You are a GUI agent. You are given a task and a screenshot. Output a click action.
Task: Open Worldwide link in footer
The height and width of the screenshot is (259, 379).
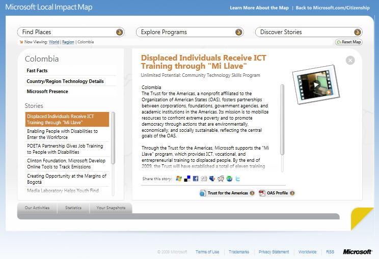coord(308,252)
